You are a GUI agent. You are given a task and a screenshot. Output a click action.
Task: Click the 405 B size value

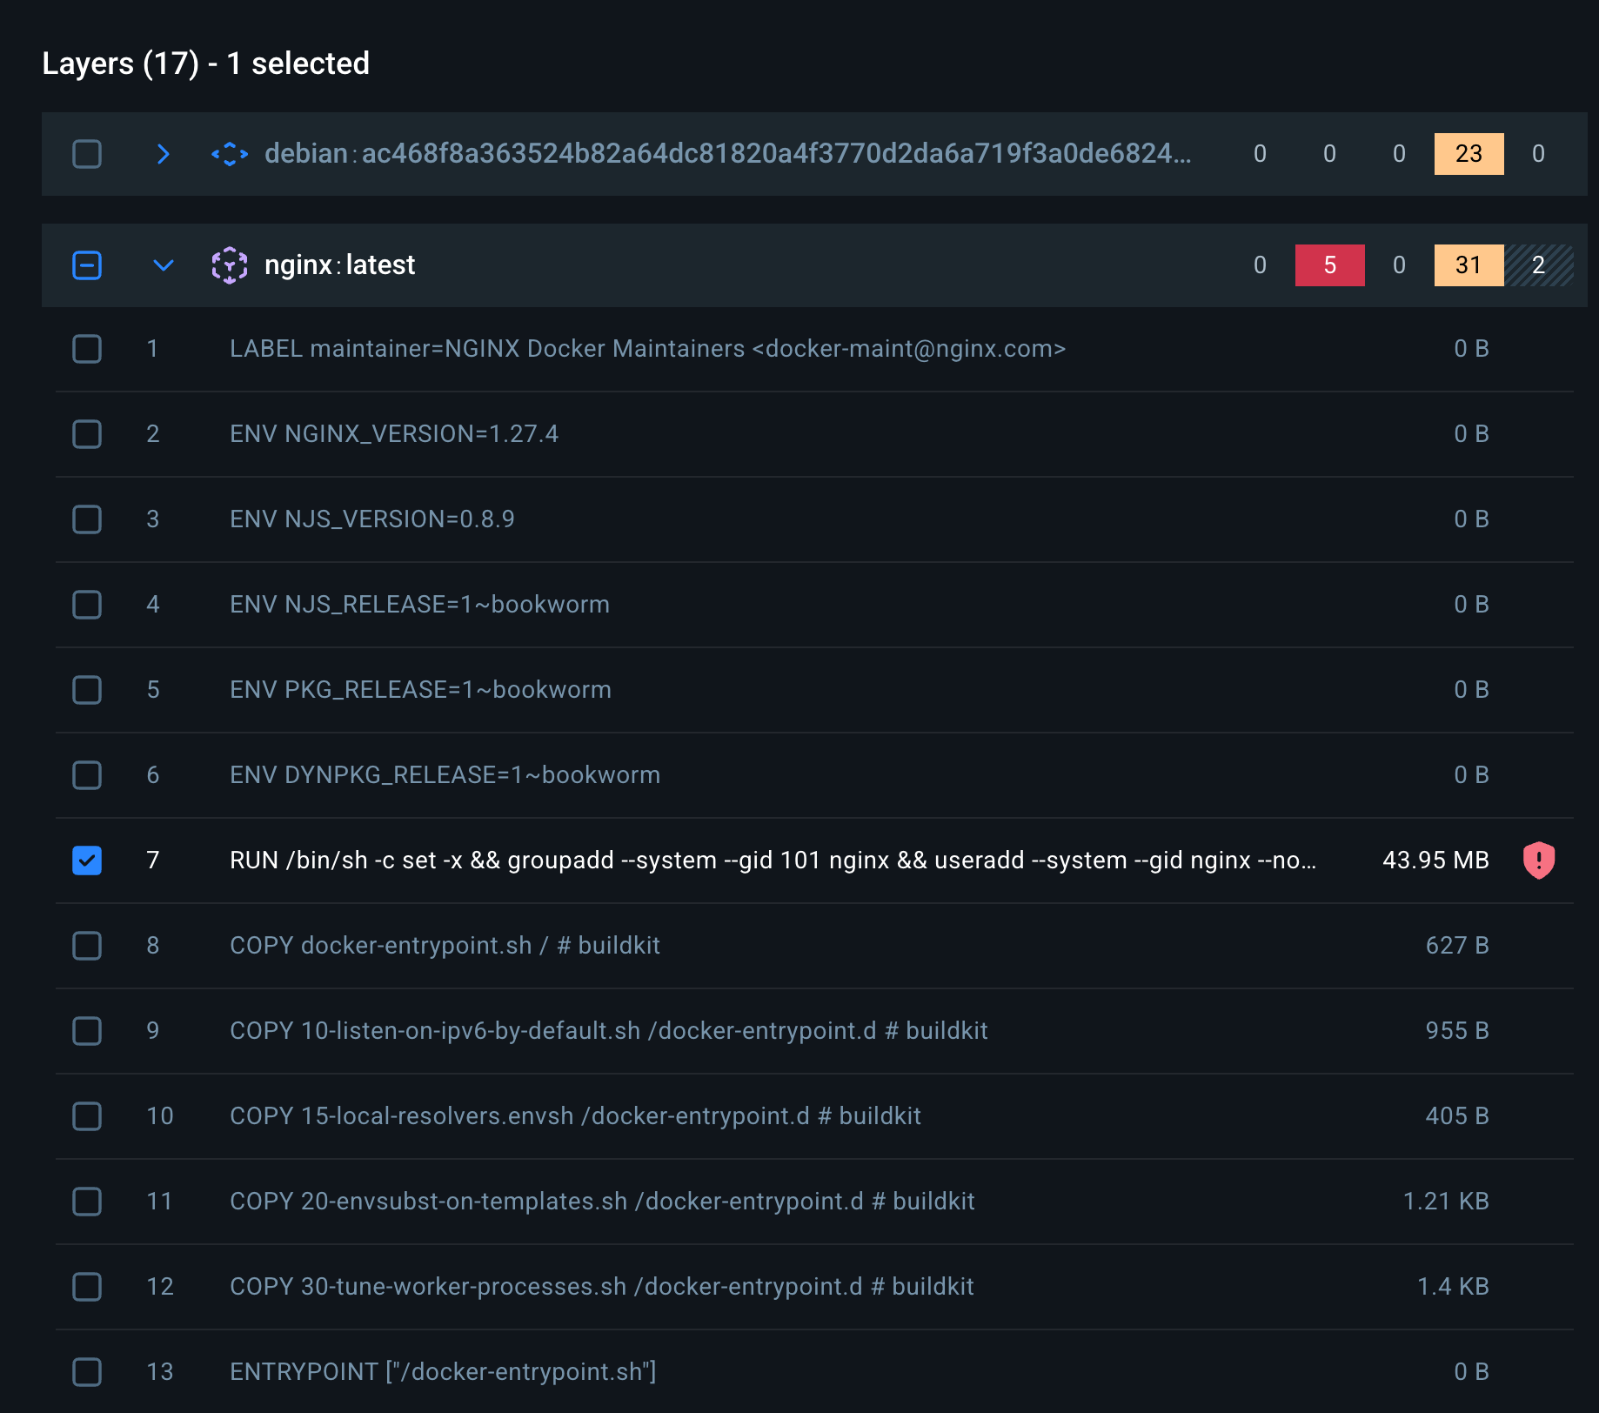point(1457,1116)
